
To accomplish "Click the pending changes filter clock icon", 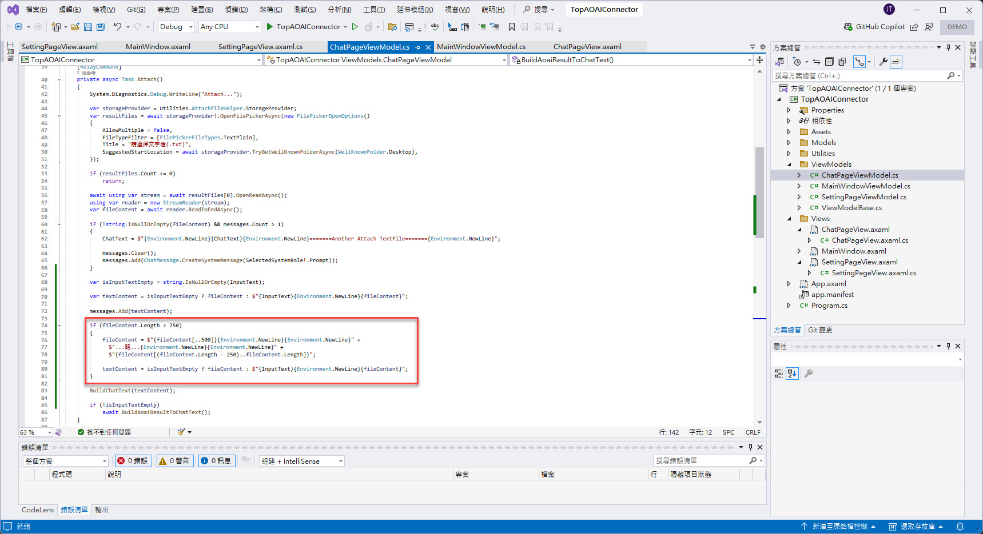I will [797, 62].
